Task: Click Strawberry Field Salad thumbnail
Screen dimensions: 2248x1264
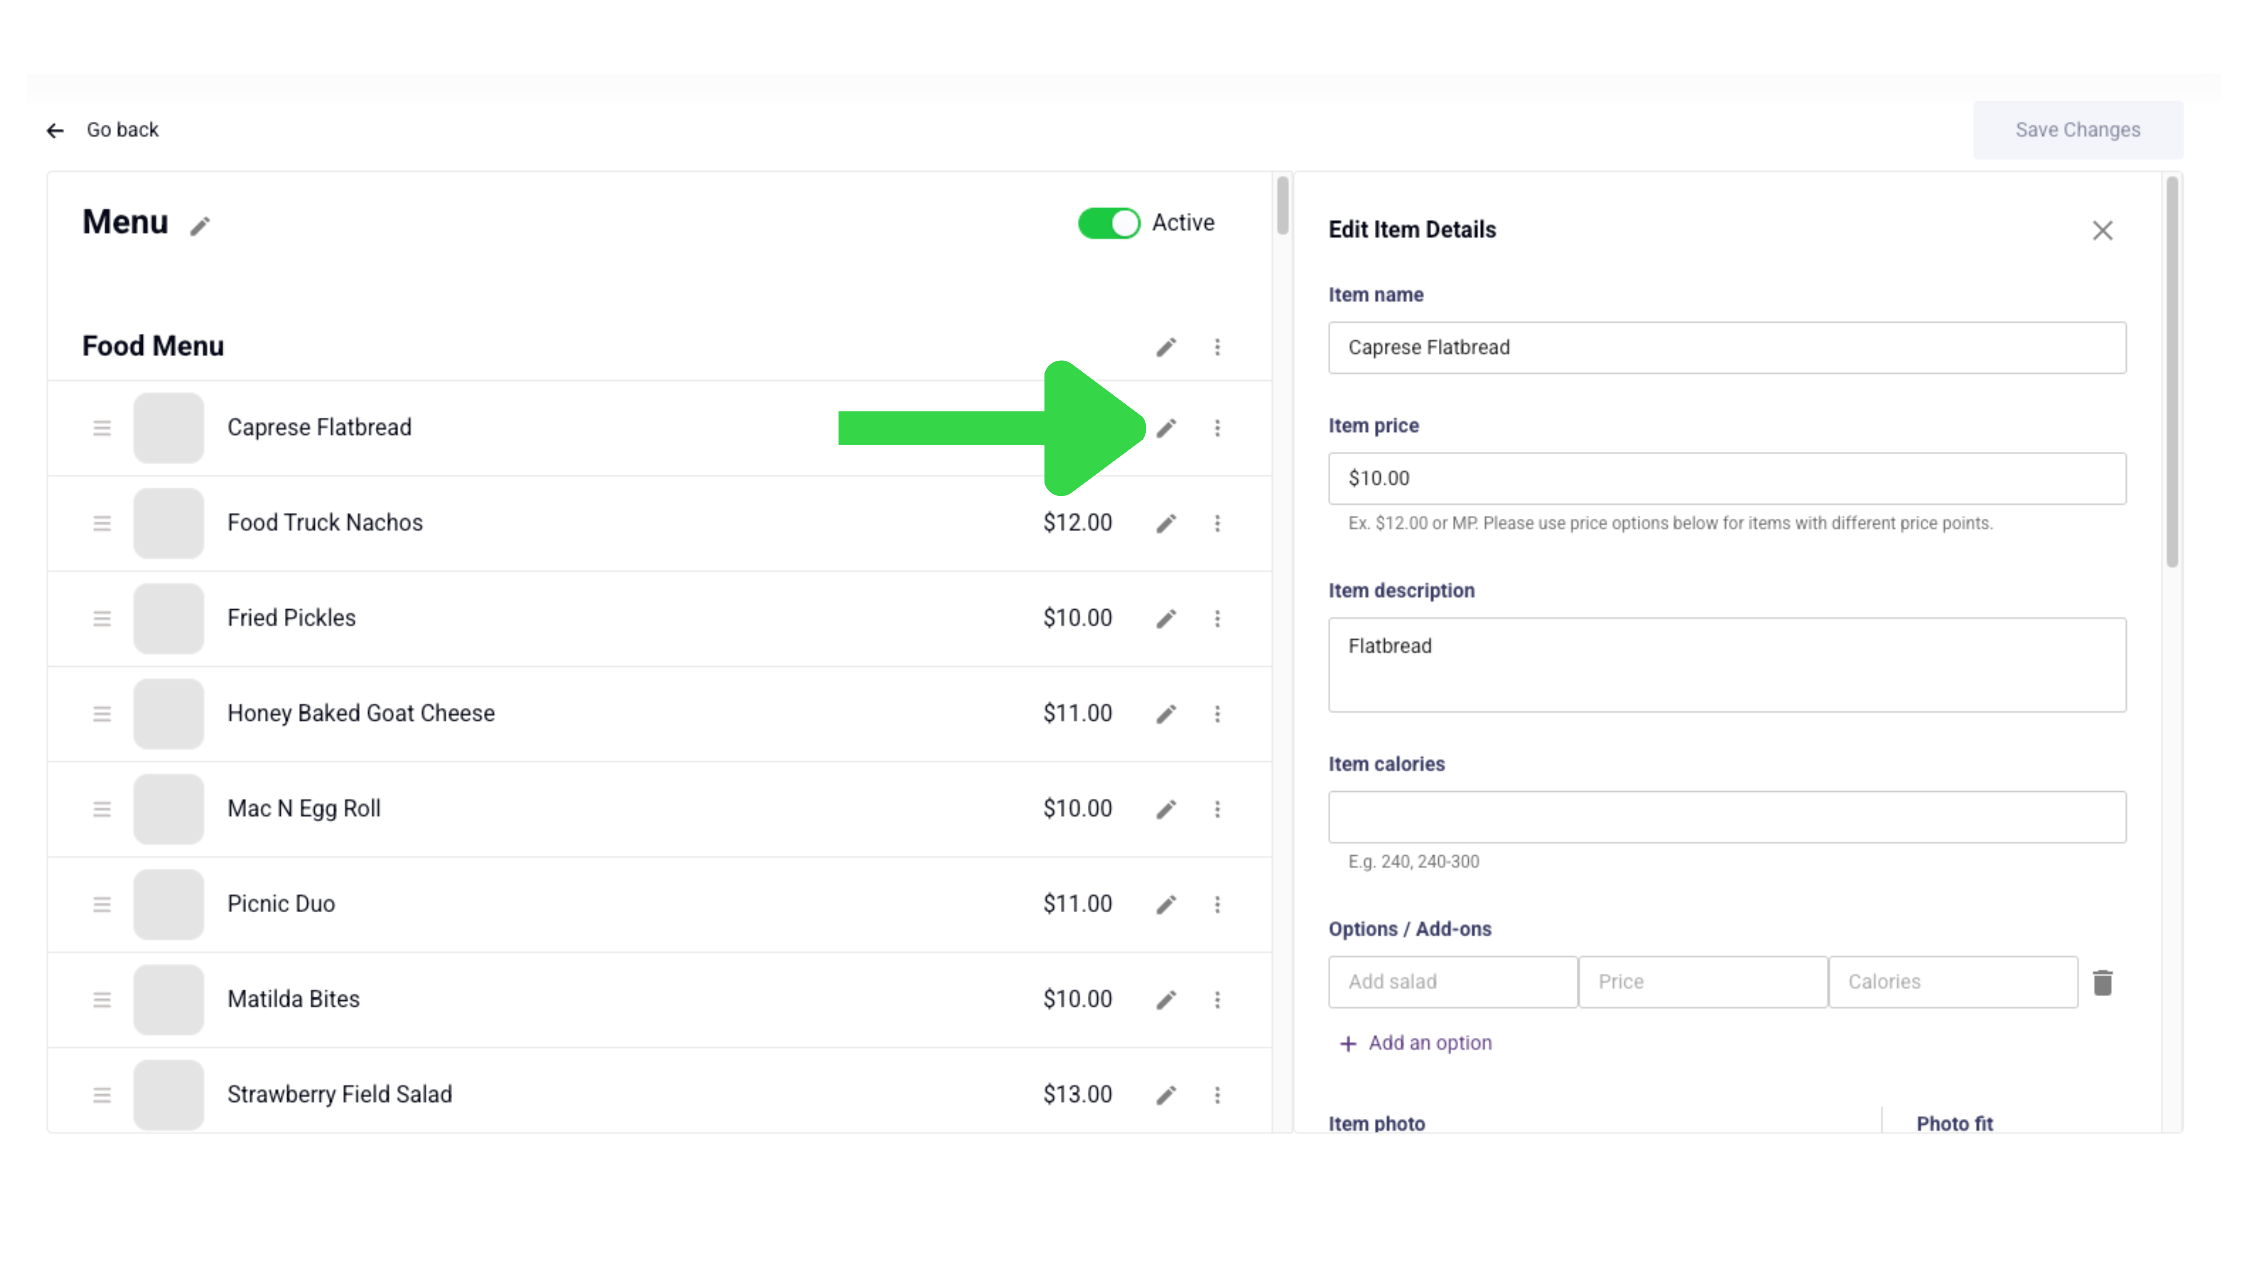Action: point(169,1095)
